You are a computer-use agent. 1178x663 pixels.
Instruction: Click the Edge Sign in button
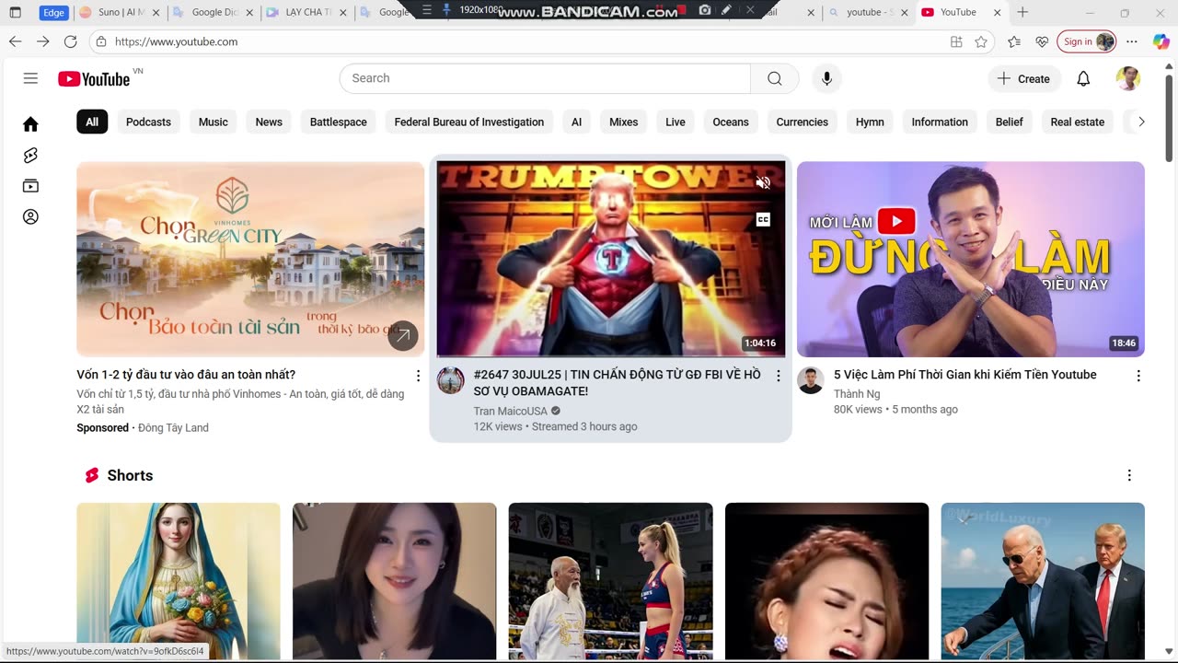pyautogui.click(x=1086, y=41)
